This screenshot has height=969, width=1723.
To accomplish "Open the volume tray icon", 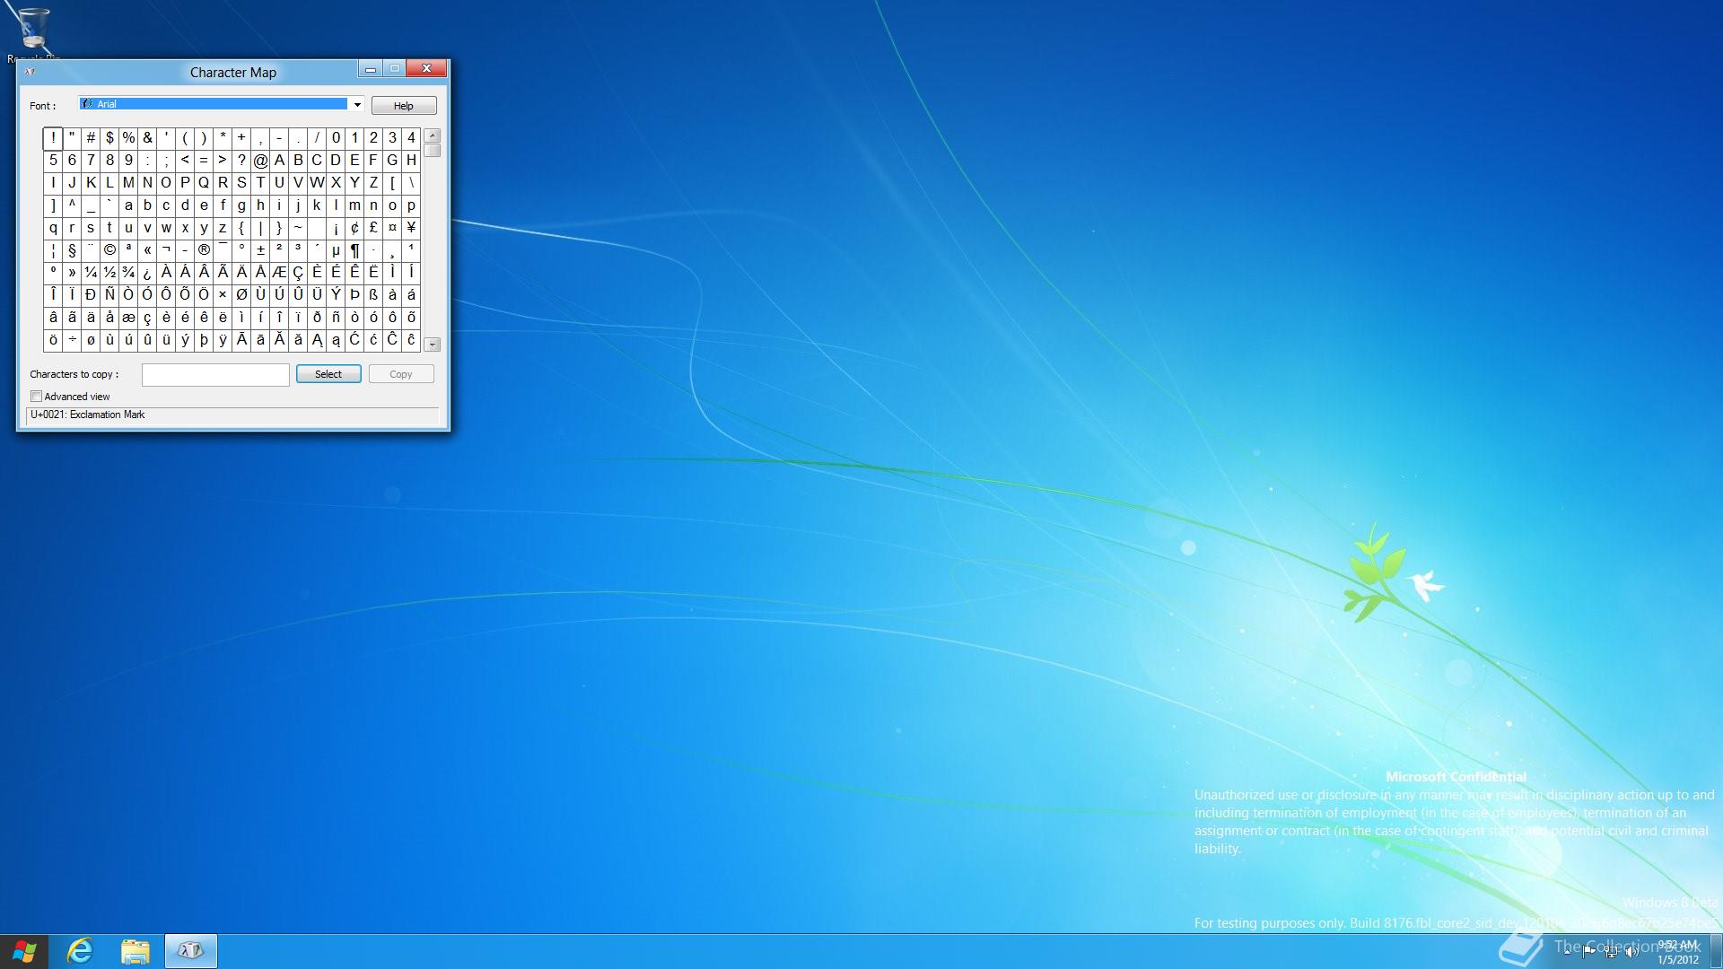I will click(1631, 952).
